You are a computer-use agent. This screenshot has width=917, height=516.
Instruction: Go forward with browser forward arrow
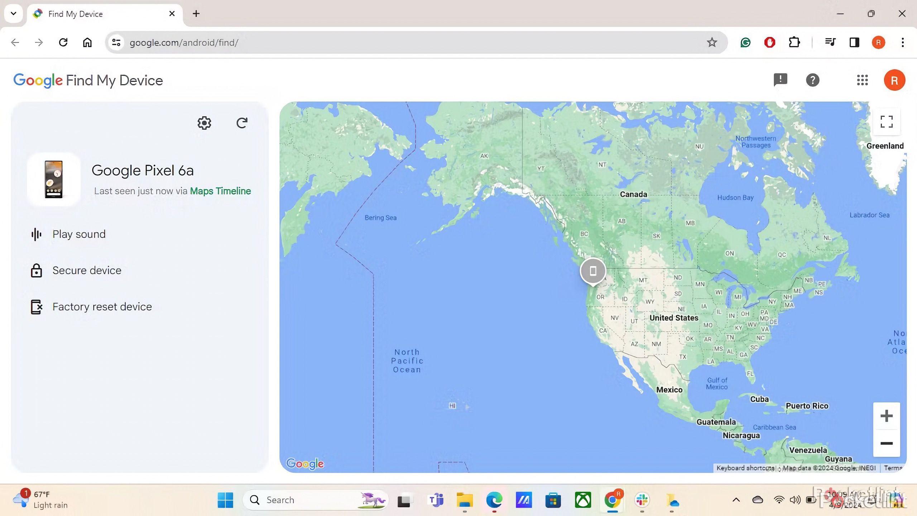[39, 42]
